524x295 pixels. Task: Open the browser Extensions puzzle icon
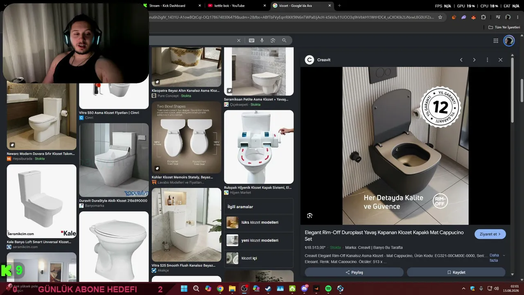[x=483, y=17]
